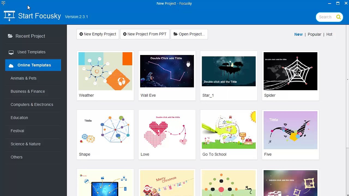Select the Weather template thumbnail
The image size is (349, 196).
pos(105,71)
